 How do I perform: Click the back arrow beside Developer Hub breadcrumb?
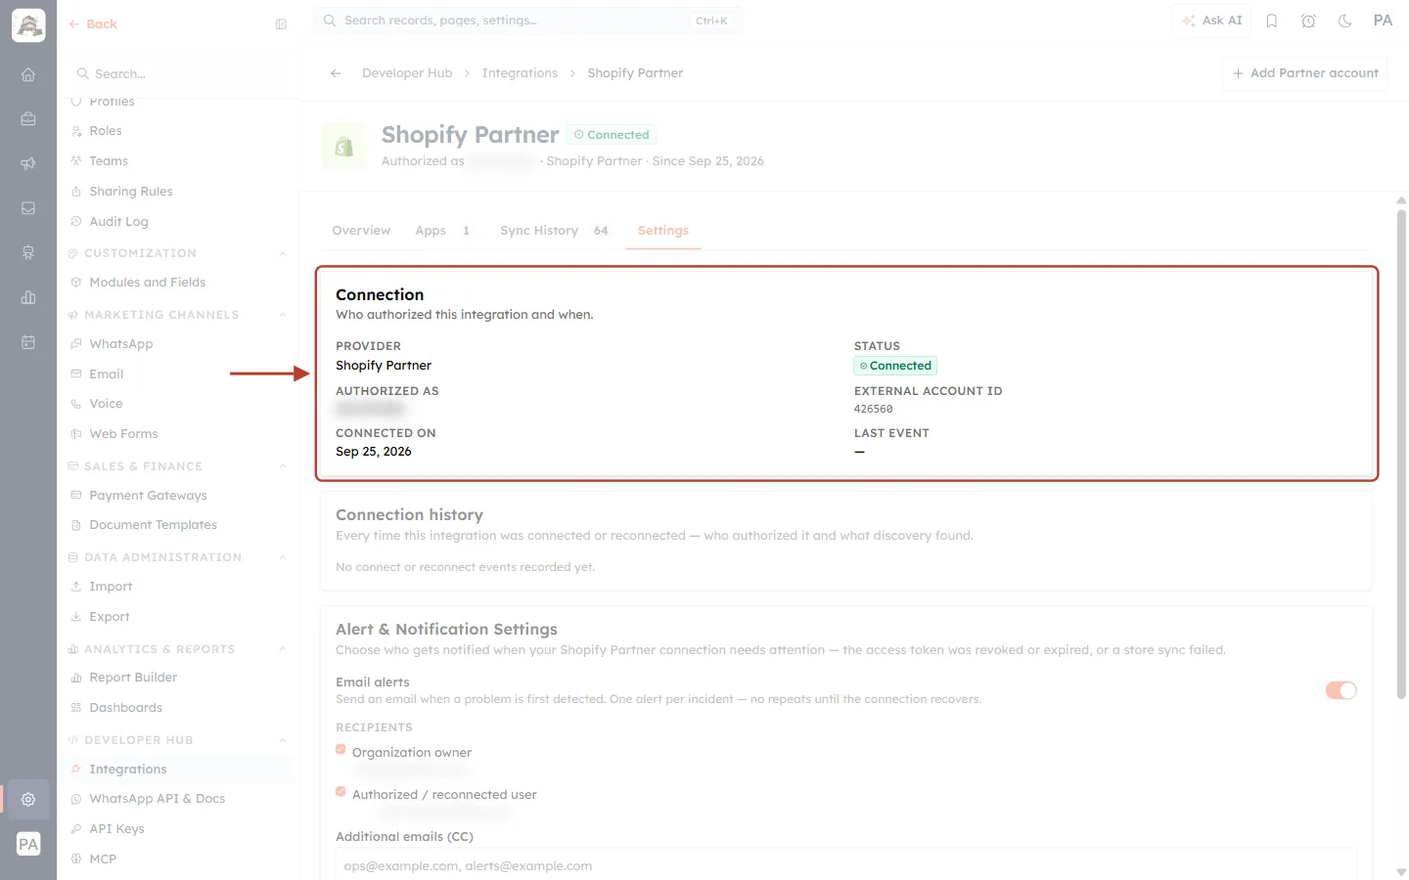point(336,73)
